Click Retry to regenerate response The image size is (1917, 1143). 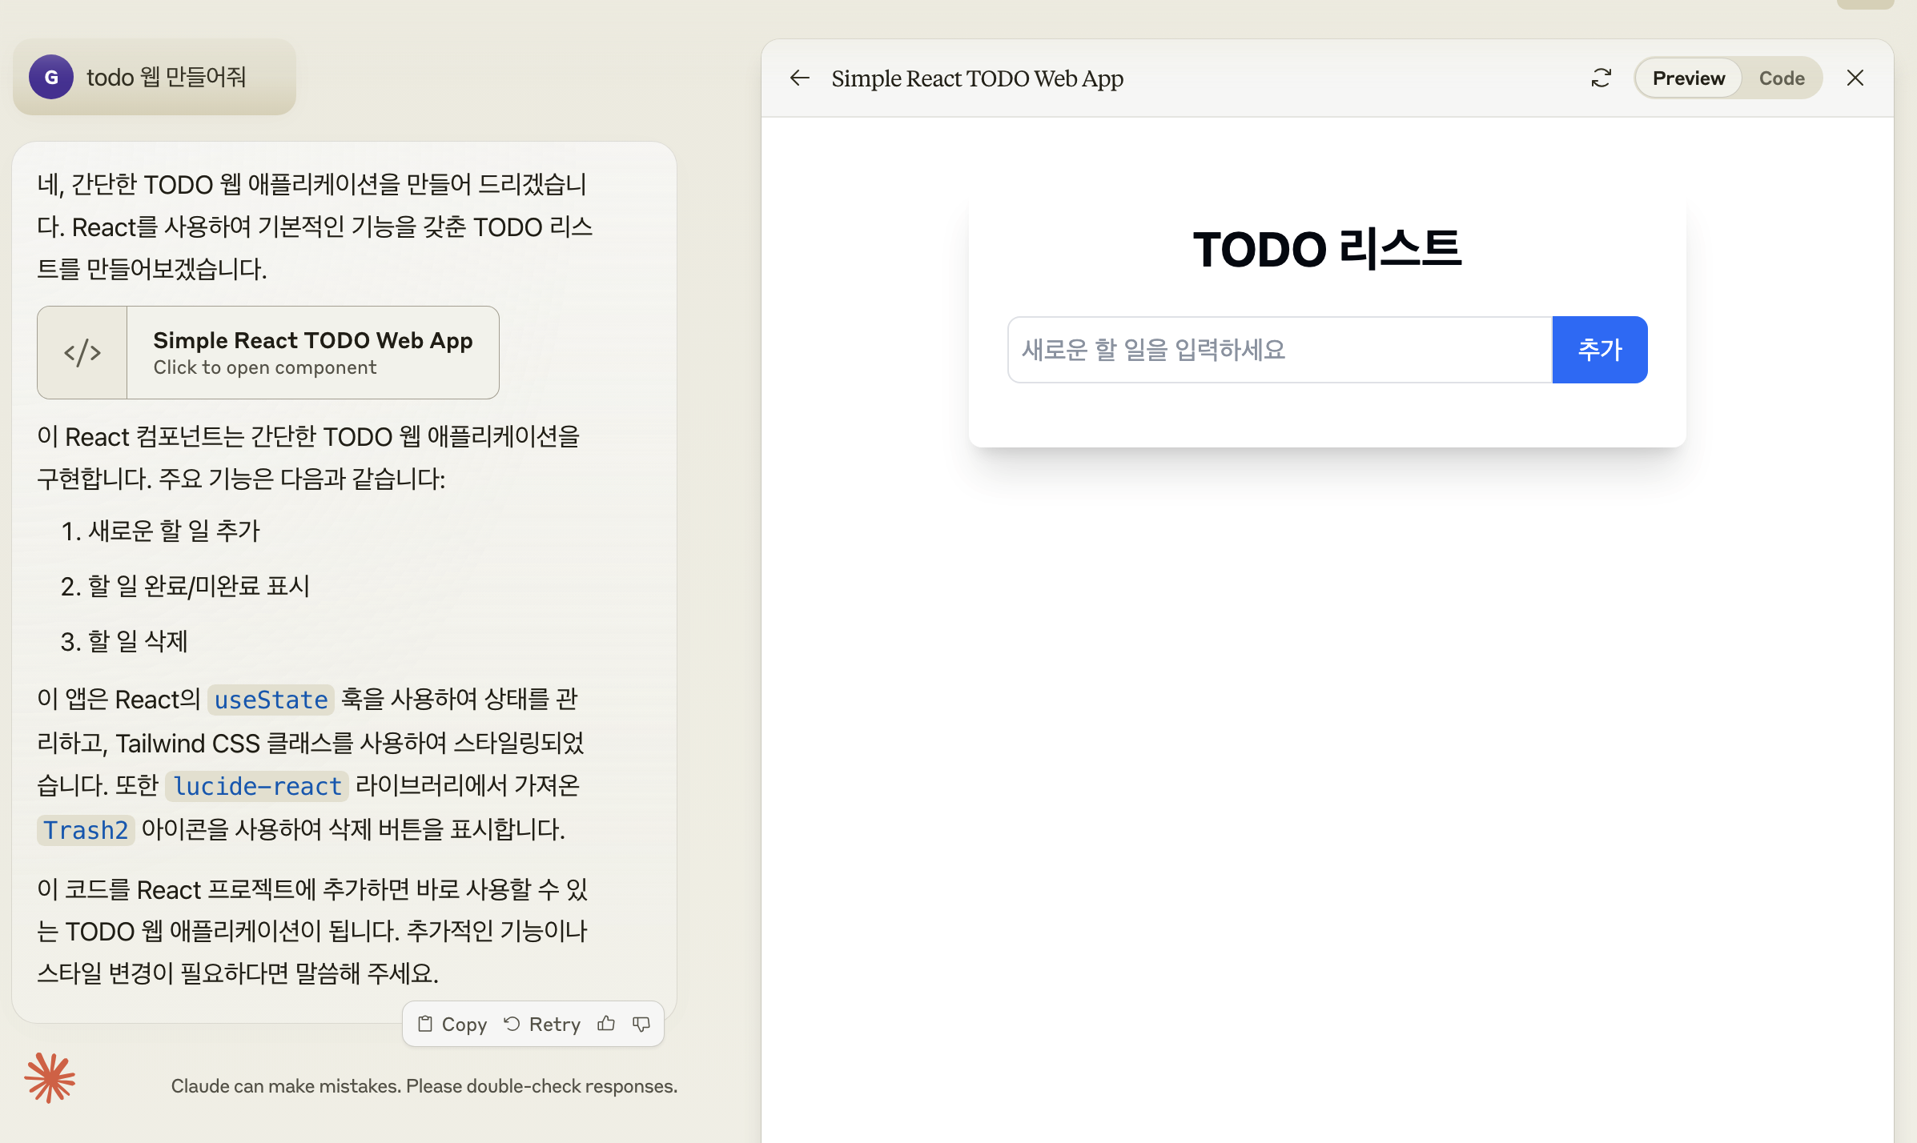coord(543,1024)
